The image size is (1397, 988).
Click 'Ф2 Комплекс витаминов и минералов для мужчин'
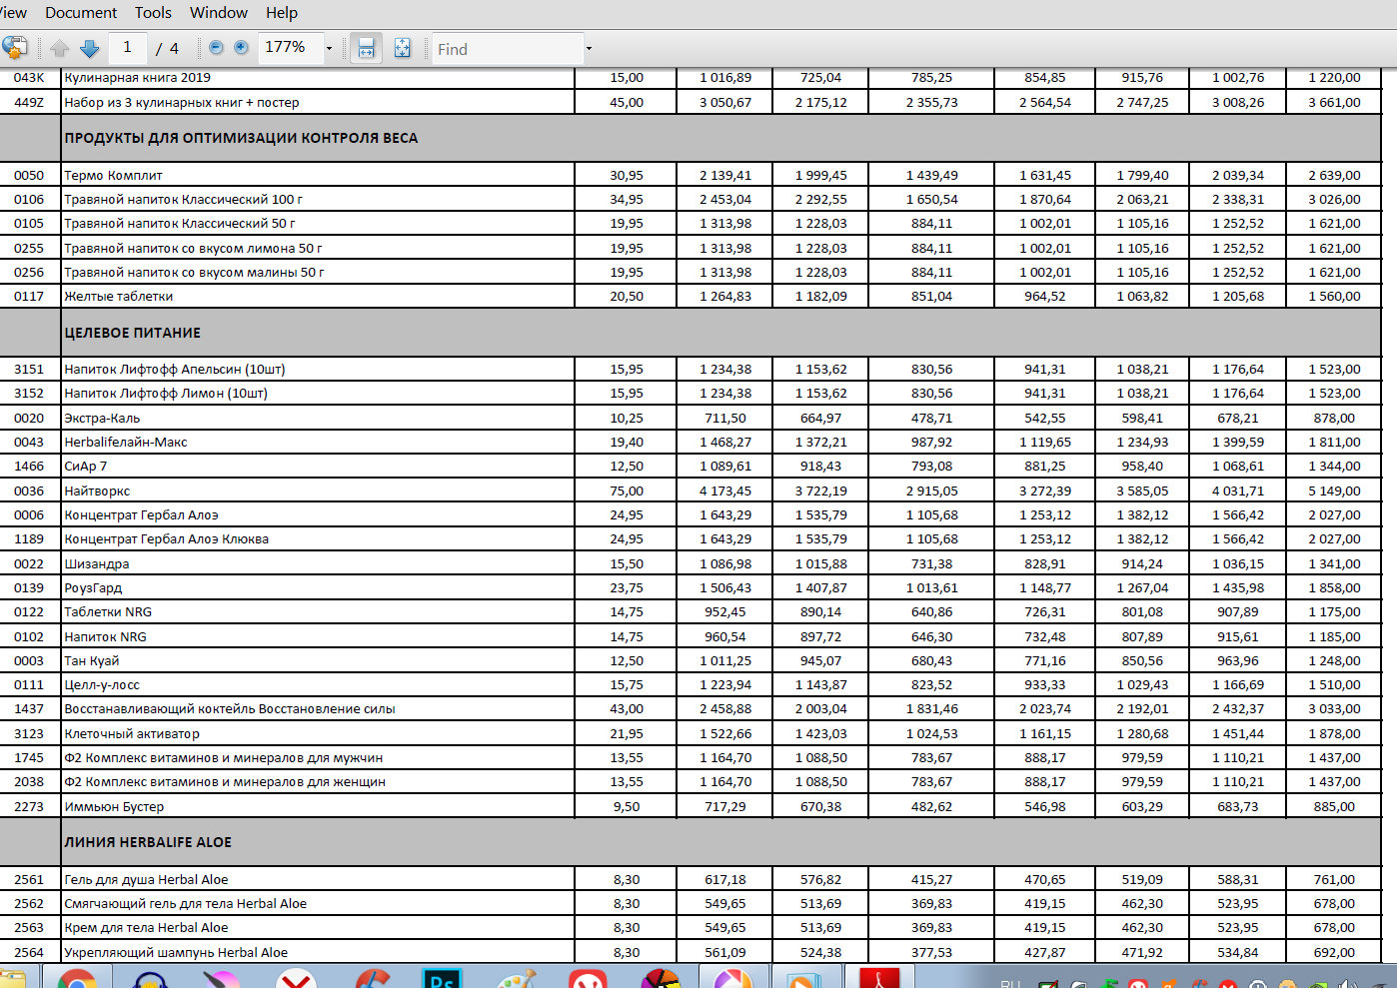(223, 757)
